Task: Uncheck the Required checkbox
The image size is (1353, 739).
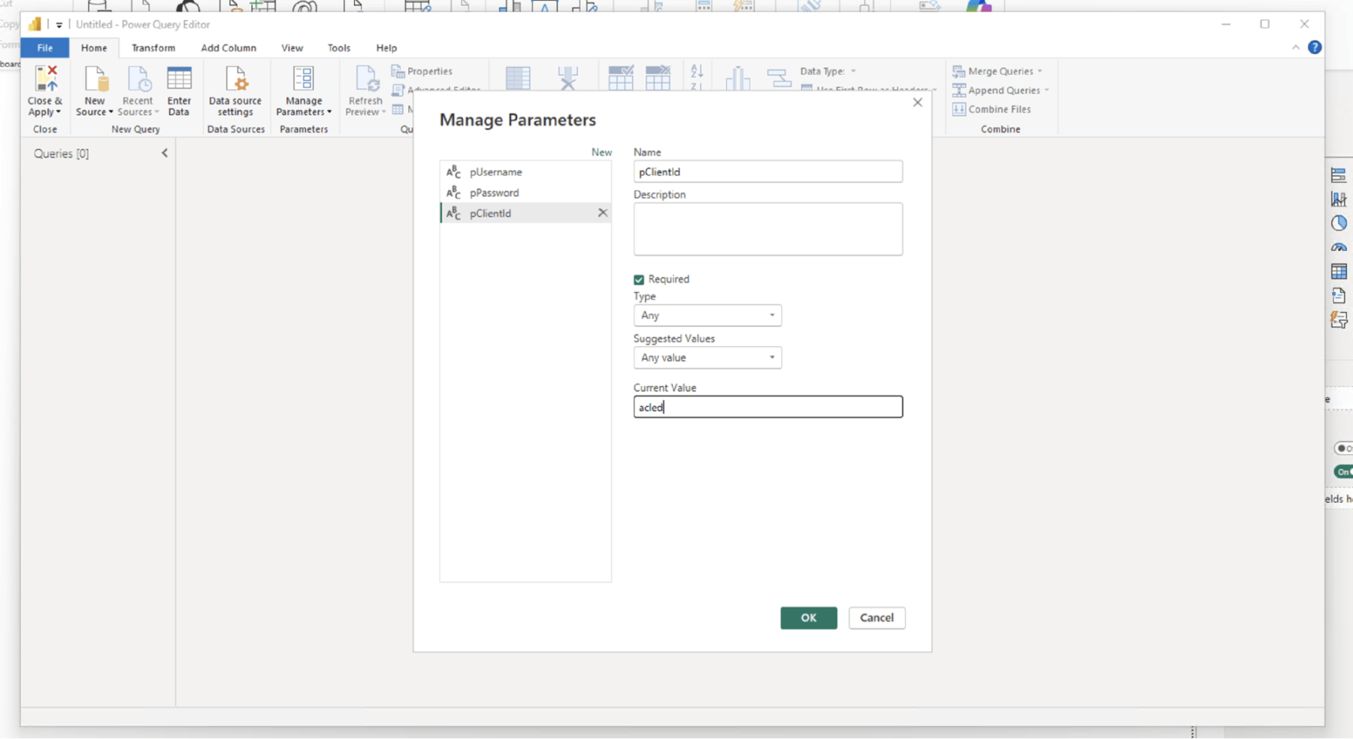Action: point(640,279)
